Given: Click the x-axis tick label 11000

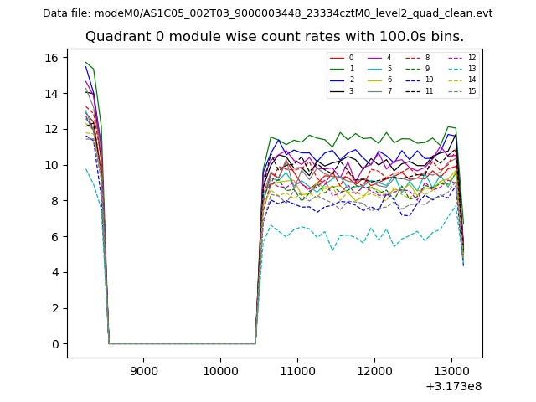Looking at the screenshot, I should [297, 371].
